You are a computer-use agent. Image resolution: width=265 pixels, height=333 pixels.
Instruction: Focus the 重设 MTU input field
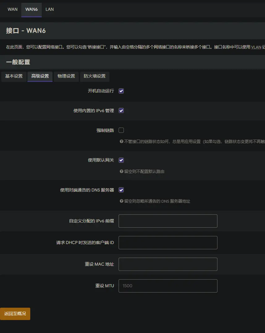pyautogui.click(x=168, y=286)
